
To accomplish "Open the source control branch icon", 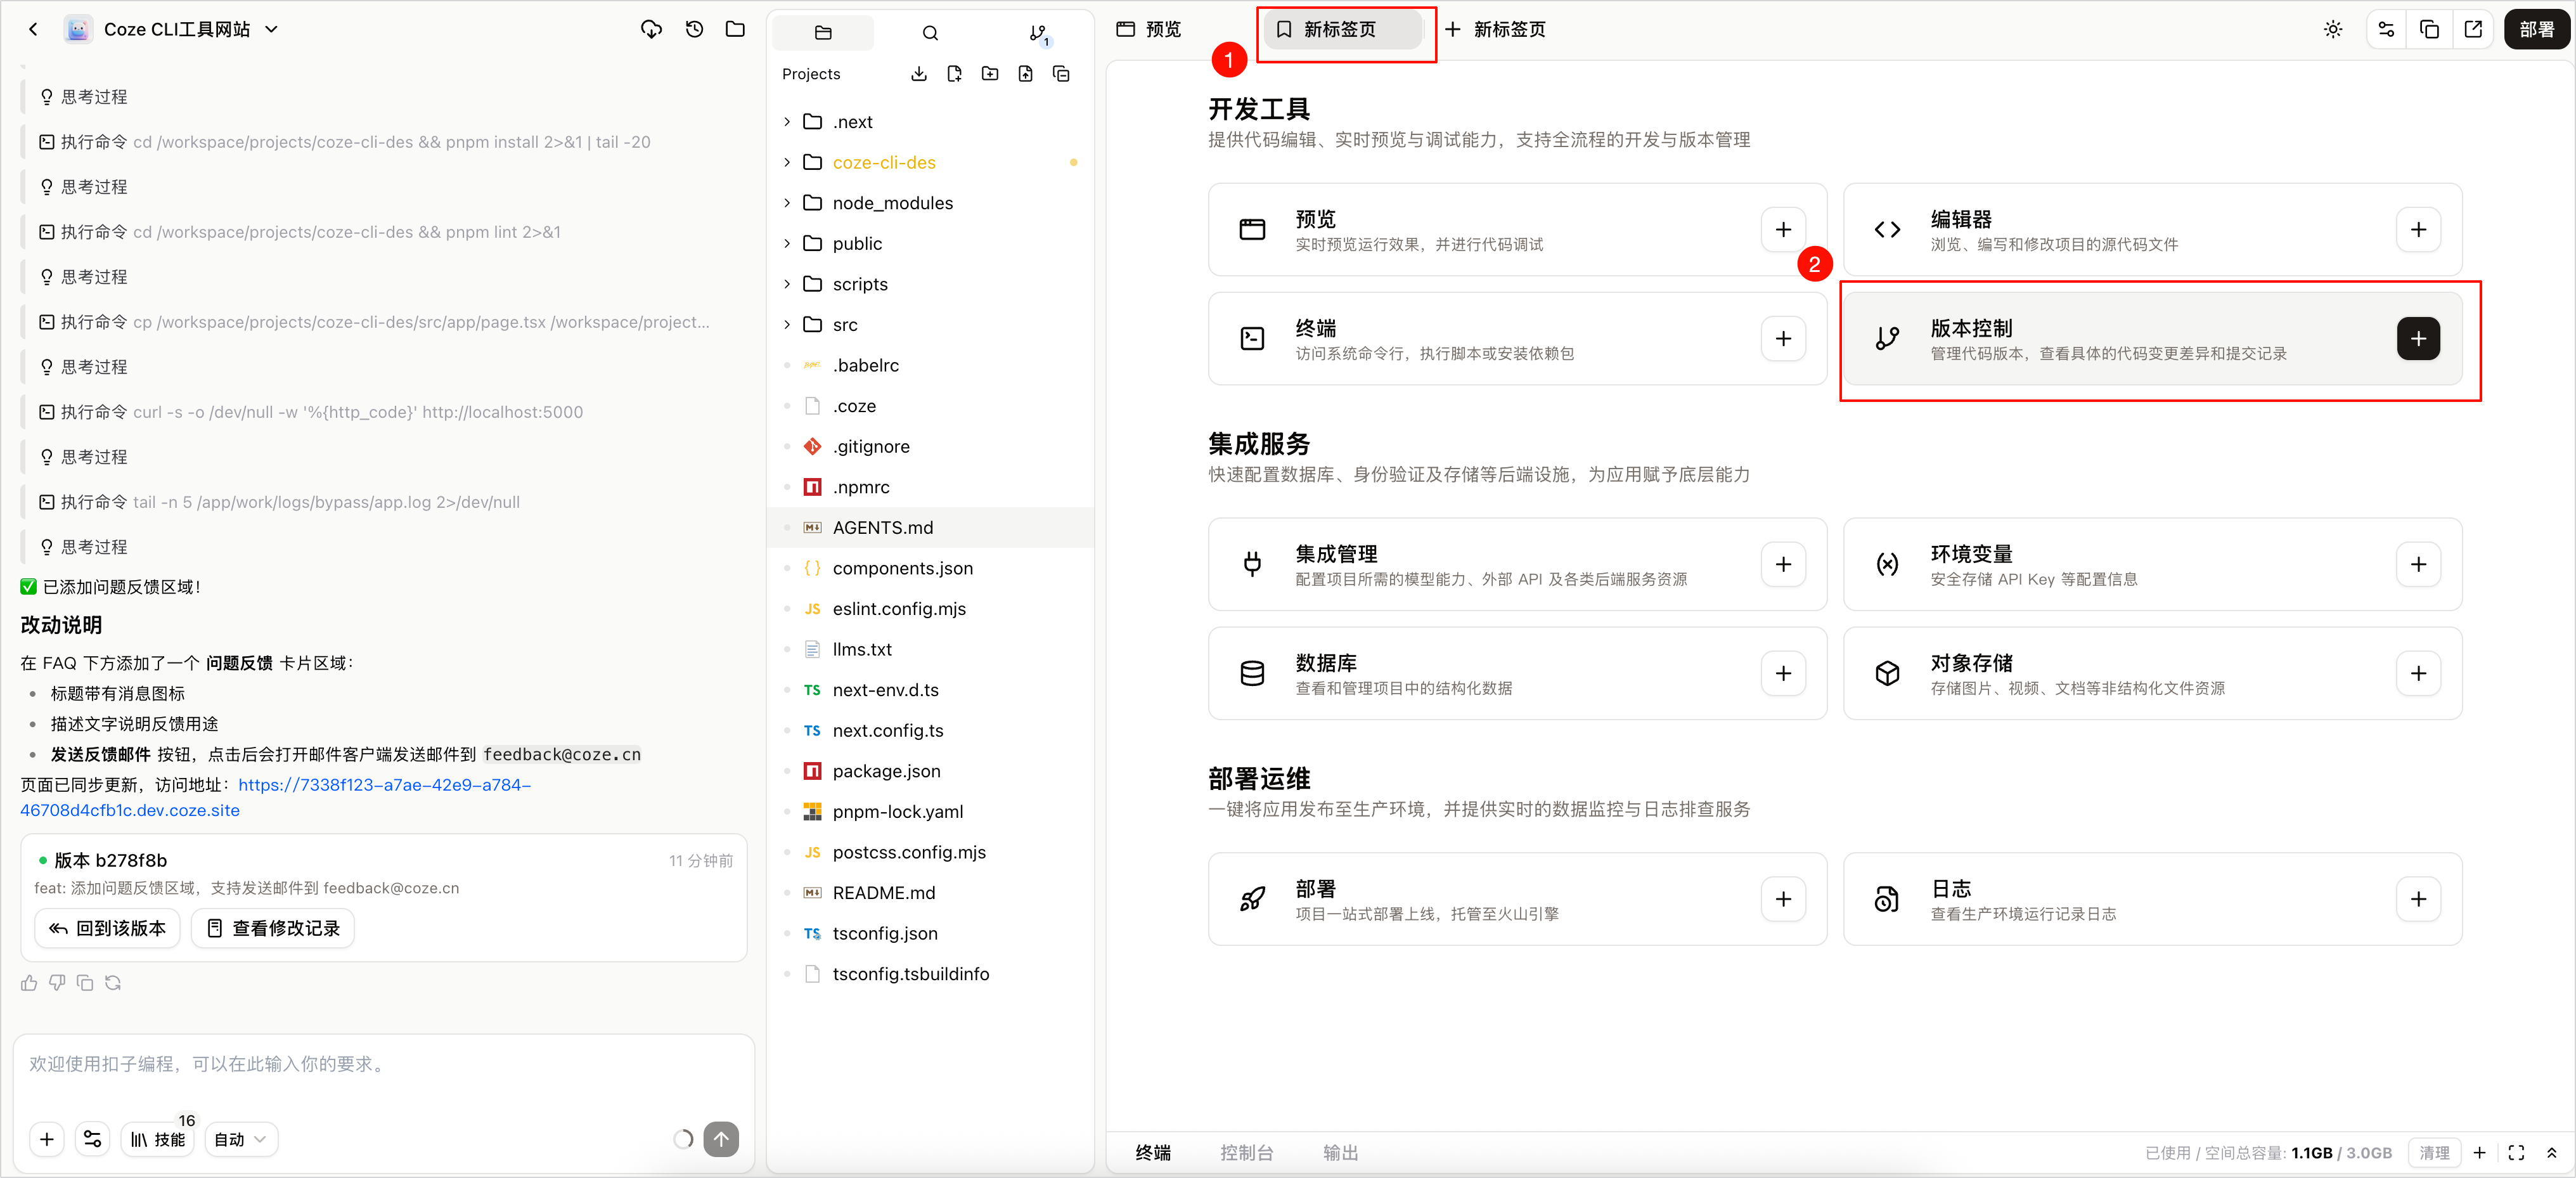I will pos(1038,33).
